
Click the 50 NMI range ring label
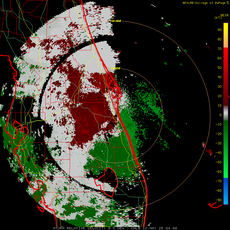tap(116, 68)
